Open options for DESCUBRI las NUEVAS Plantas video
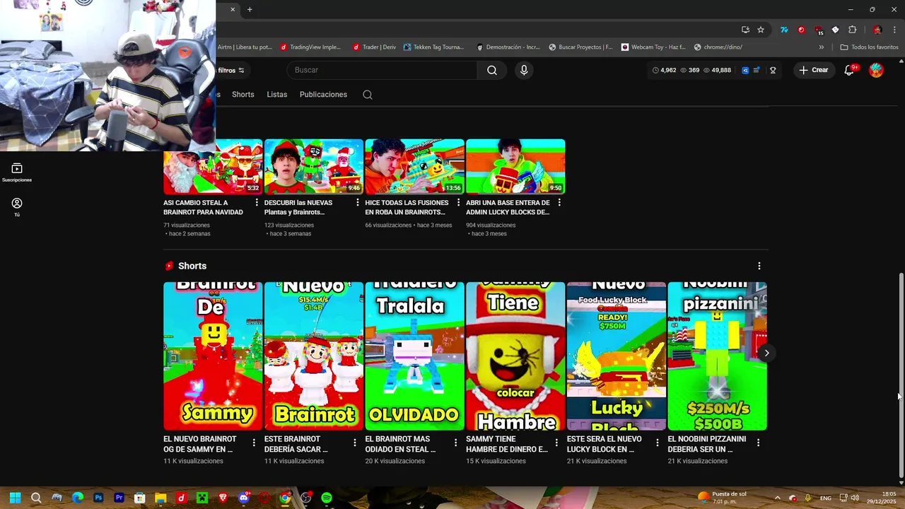The height and width of the screenshot is (509, 905). [357, 203]
